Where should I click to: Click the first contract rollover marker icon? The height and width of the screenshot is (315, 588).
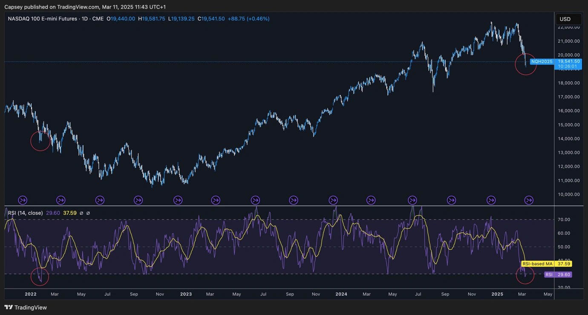tap(22, 199)
